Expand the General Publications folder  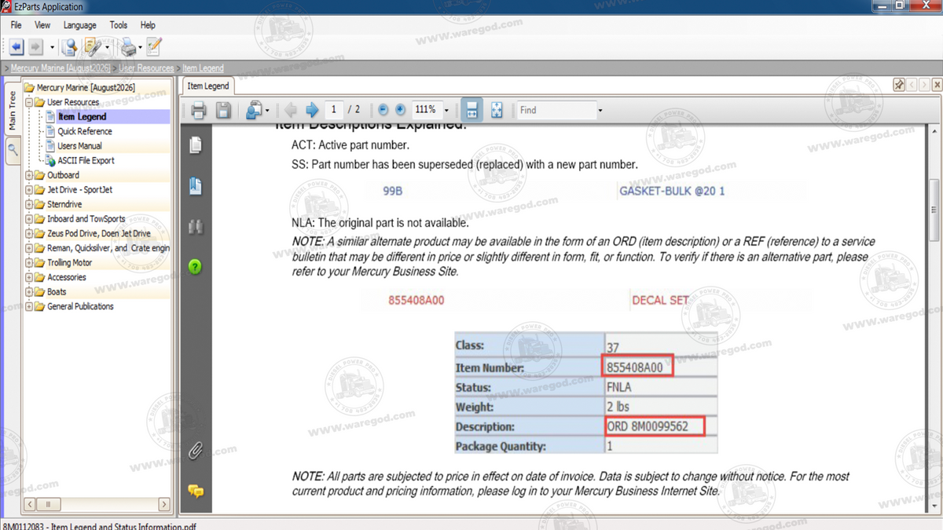click(29, 306)
